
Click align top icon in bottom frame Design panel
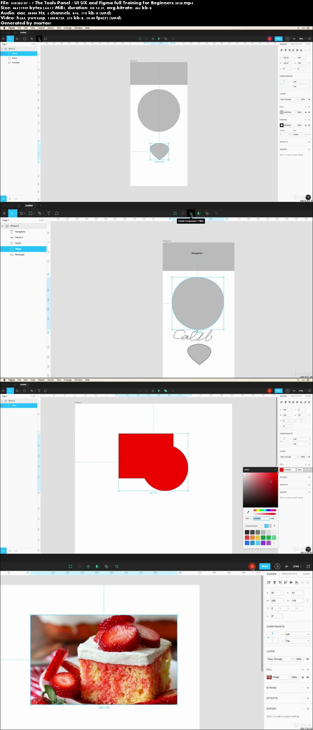coord(285,582)
